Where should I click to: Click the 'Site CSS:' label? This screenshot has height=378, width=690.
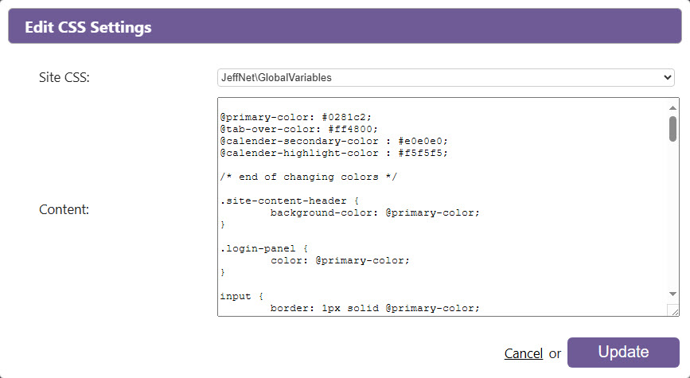click(64, 77)
